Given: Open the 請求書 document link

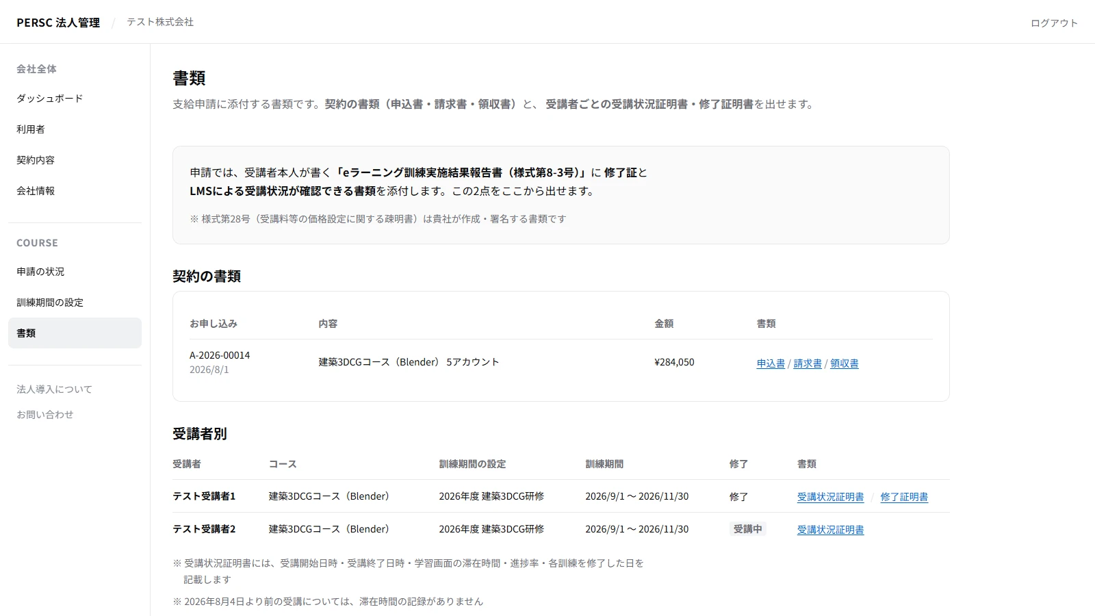Looking at the screenshot, I should [808, 363].
